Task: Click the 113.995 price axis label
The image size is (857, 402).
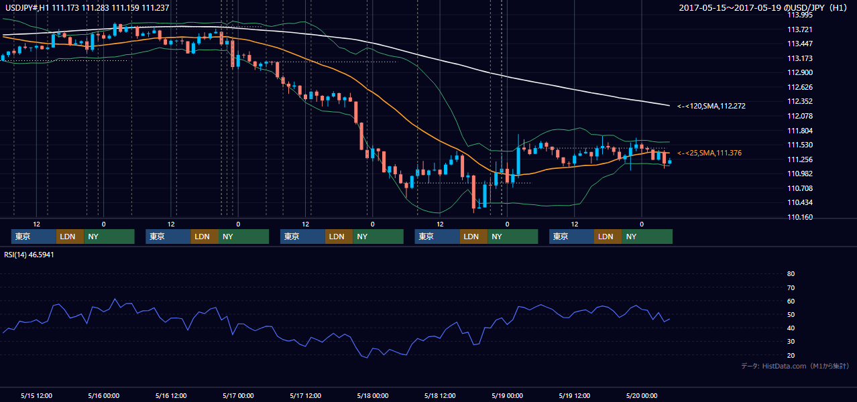Action: click(x=799, y=15)
